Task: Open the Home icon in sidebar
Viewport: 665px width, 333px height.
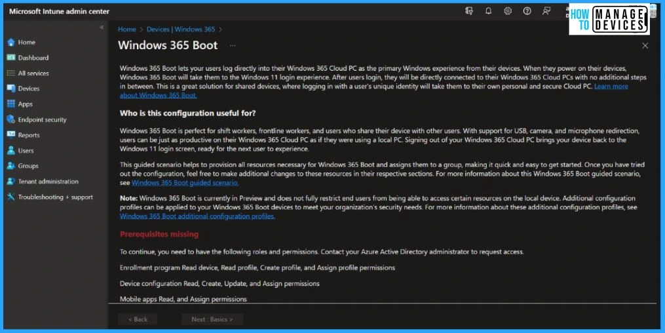Action: pyautogui.click(x=11, y=43)
